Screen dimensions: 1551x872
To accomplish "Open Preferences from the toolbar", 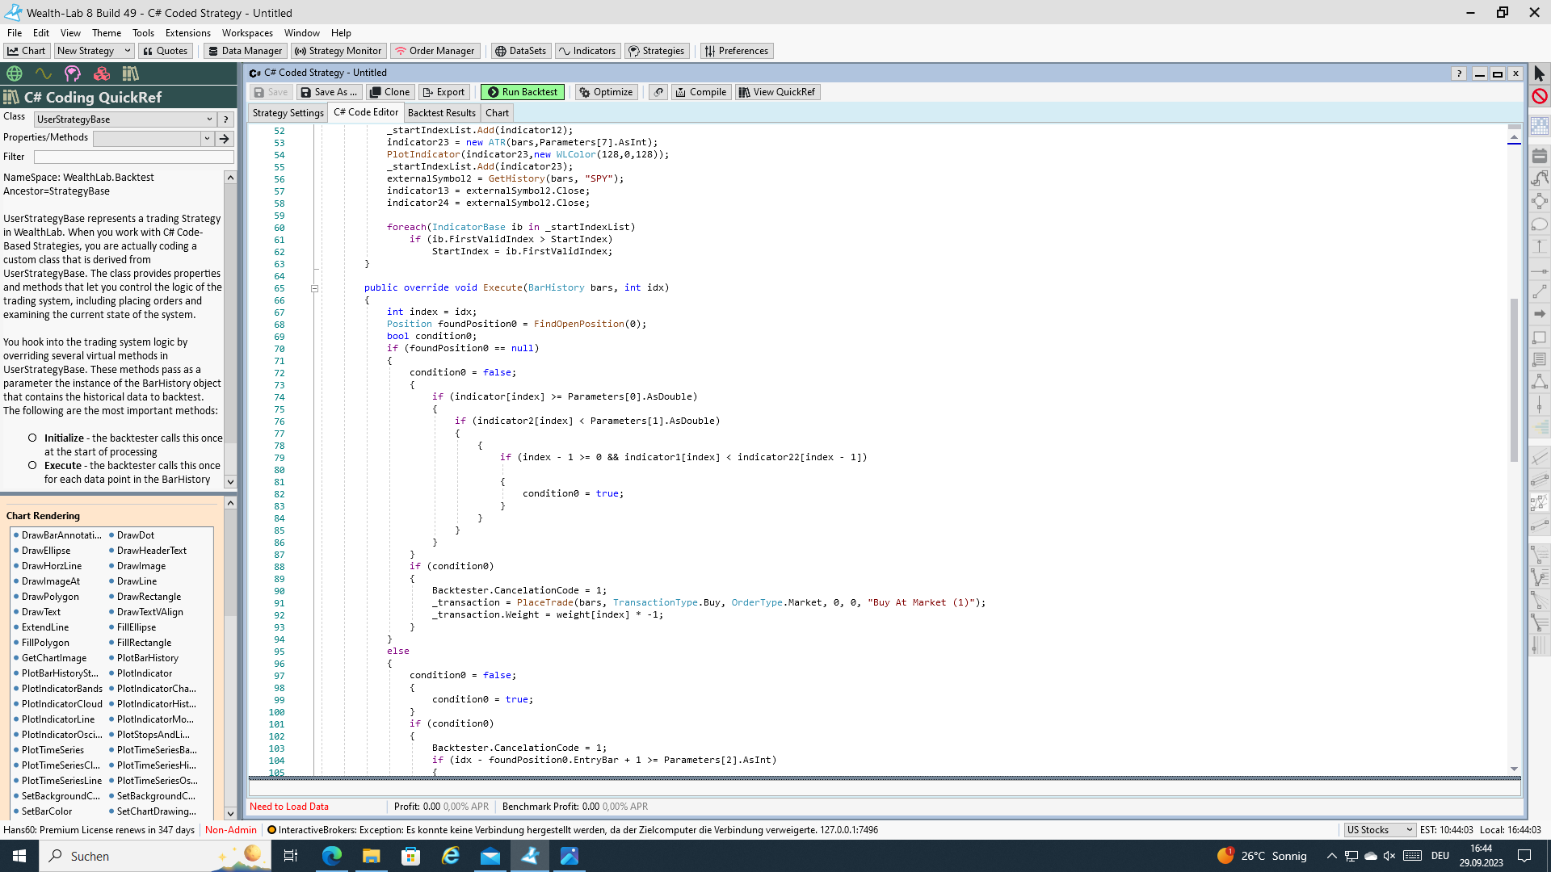I will click(x=736, y=51).
